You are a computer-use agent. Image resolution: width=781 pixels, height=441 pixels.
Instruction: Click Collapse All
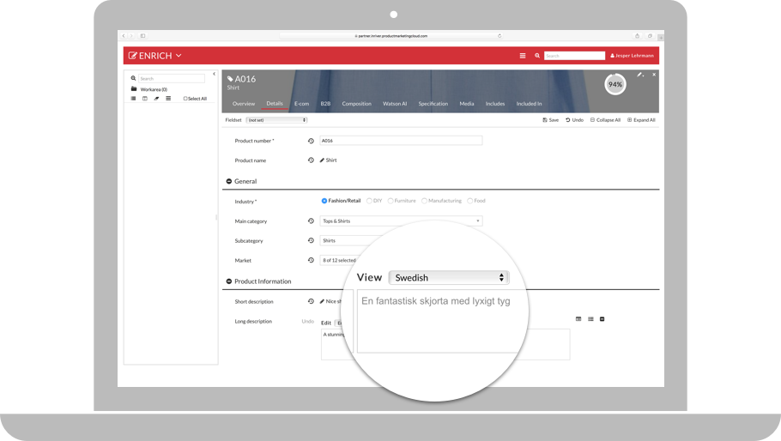[x=605, y=120]
